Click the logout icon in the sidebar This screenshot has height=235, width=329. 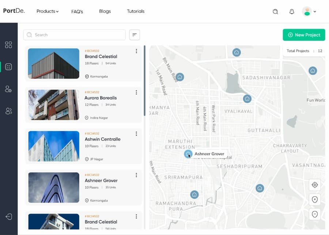(9, 216)
